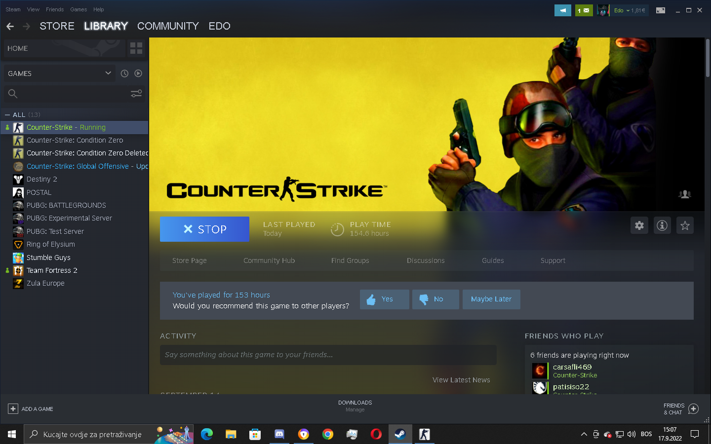Open the COMMUNITY tab

click(168, 26)
